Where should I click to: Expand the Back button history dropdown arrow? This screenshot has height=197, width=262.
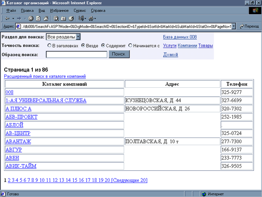(x=13, y=19)
